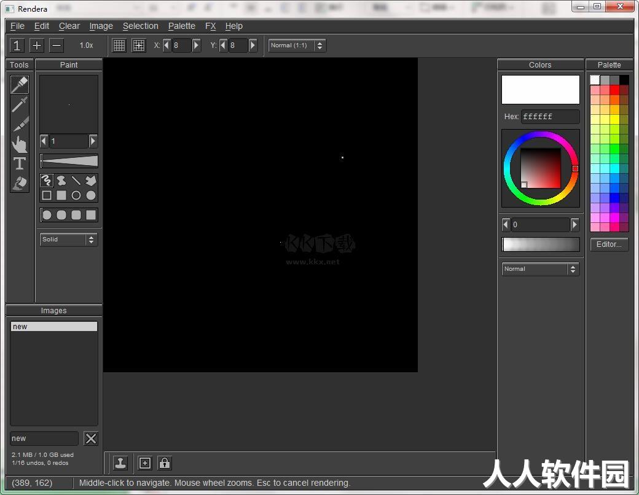This screenshot has width=639, height=495.
Task: Increase grid X value with right arrow
Action: point(196,45)
